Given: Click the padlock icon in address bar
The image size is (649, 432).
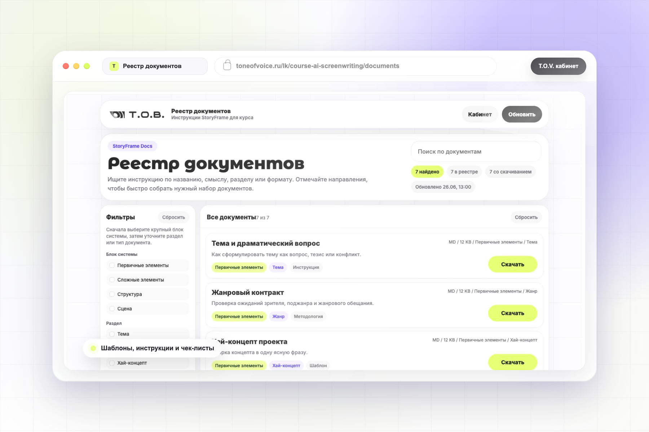Looking at the screenshot, I should point(227,65).
